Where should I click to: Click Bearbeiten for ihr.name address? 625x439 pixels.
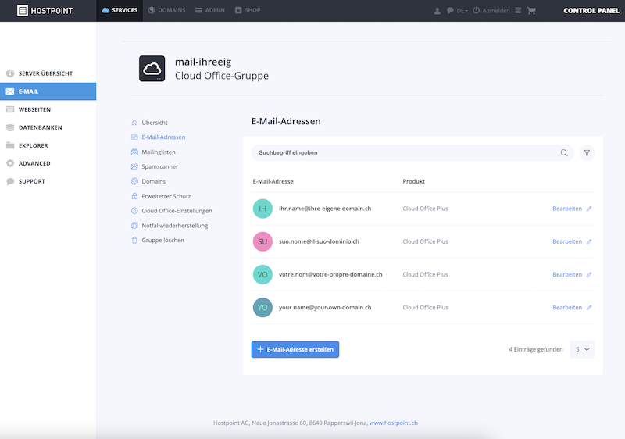tap(567, 209)
